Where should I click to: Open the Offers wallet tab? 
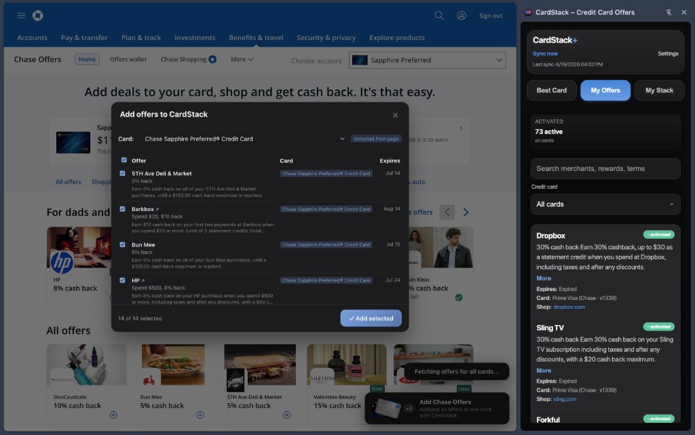point(128,59)
